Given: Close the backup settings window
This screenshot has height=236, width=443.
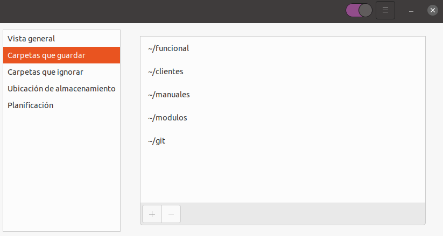Looking at the screenshot, I should coord(433,10).
